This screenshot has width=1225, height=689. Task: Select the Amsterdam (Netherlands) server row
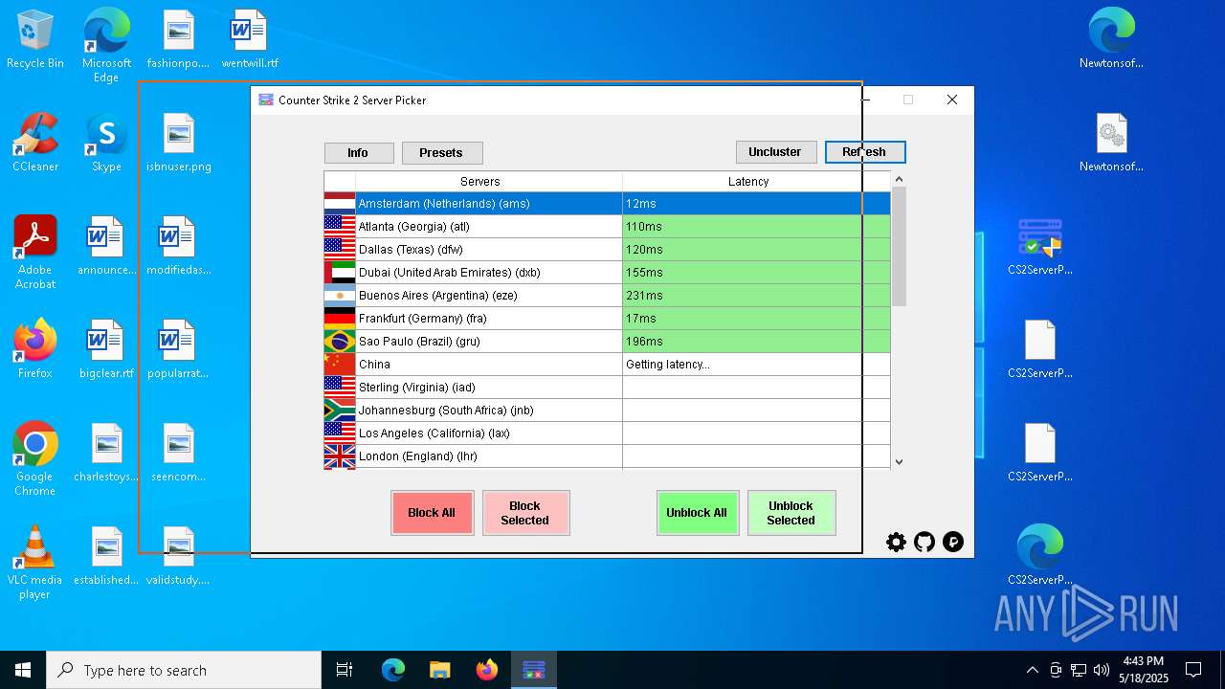(x=607, y=204)
